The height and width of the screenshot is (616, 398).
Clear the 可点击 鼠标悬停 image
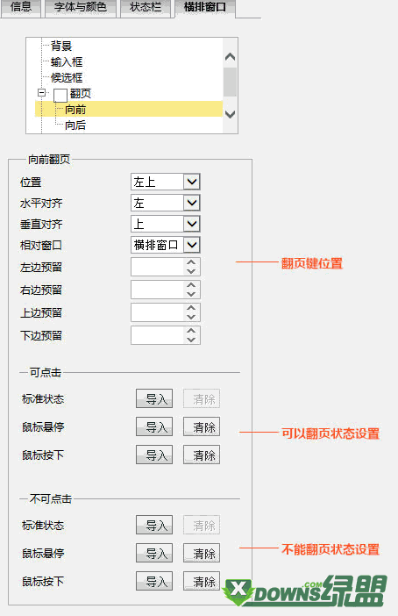(x=202, y=426)
